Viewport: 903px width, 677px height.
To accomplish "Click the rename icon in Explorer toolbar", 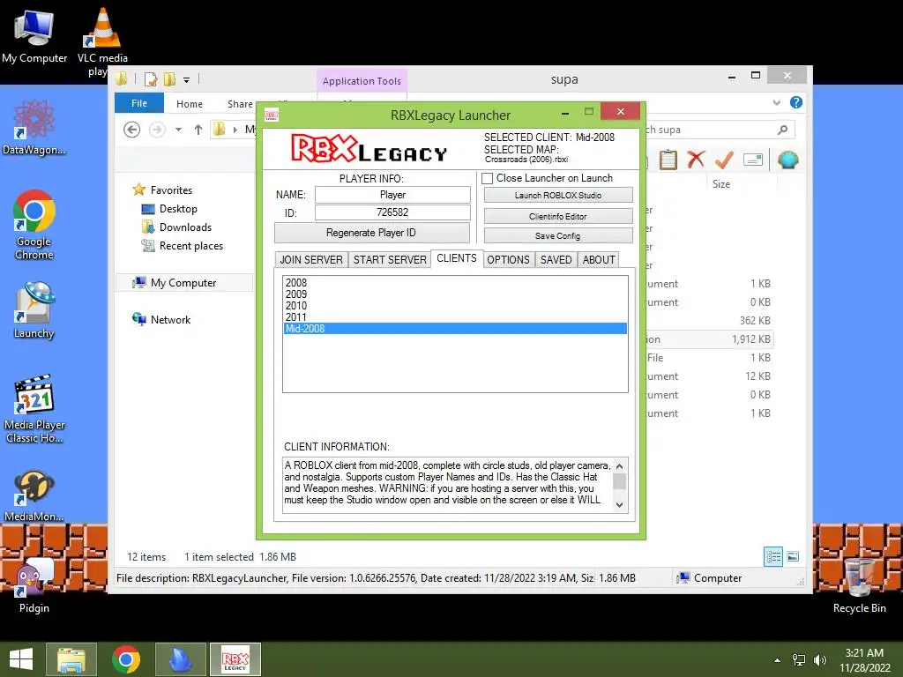I will (x=753, y=160).
